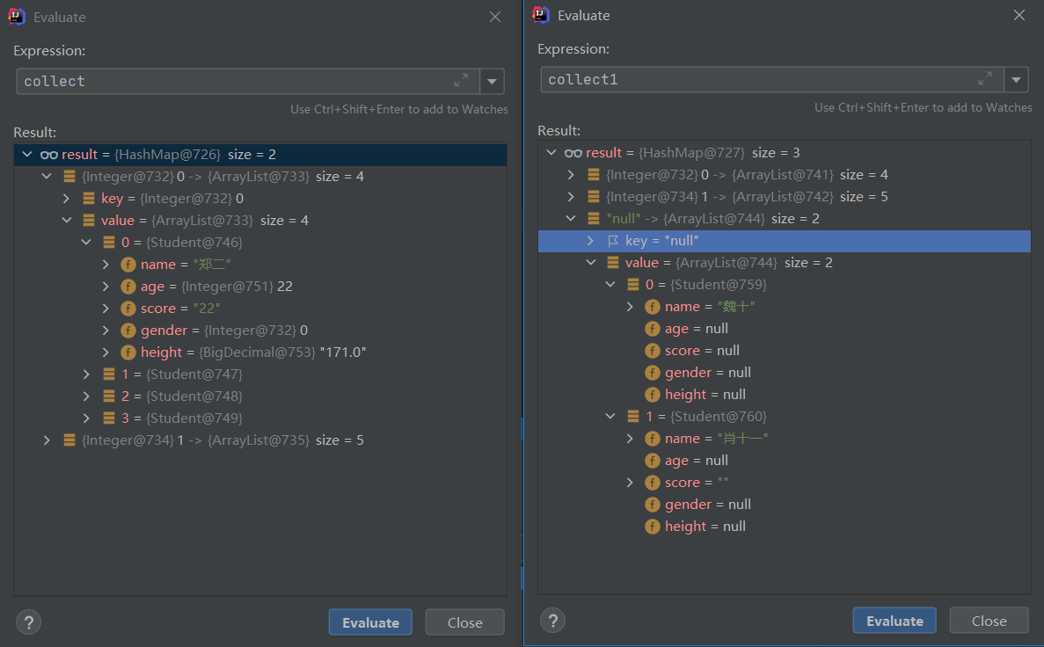The width and height of the screenshot is (1044, 647).
Task: Expand the 'collect1' expression field editor icon
Action: (x=985, y=78)
